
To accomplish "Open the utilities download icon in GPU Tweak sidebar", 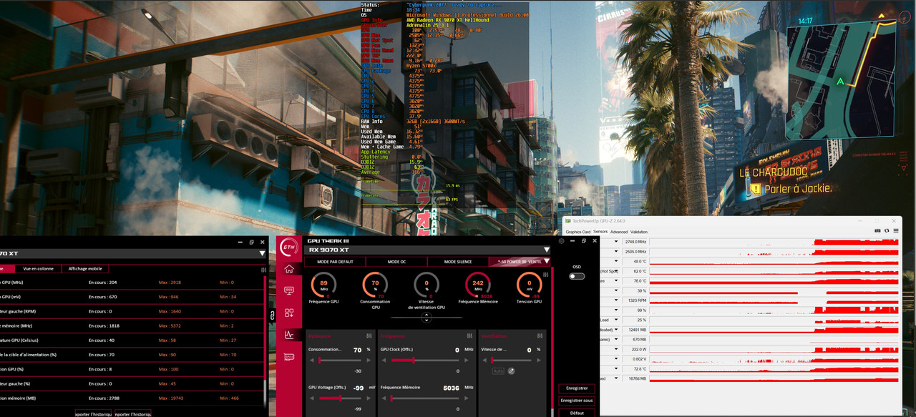I will pyautogui.click(x=289, y=313).
